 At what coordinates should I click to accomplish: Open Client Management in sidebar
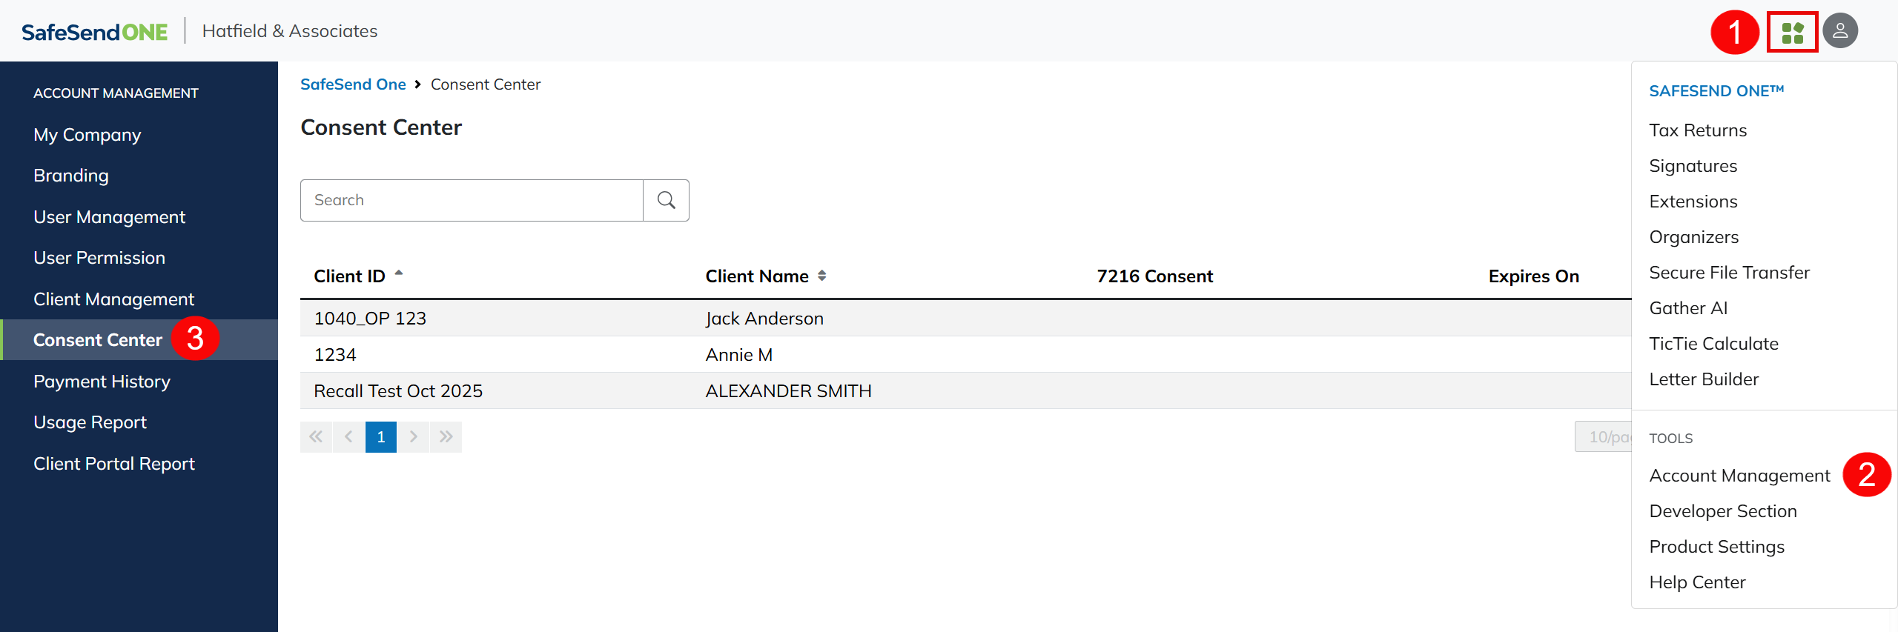[113, 299]
